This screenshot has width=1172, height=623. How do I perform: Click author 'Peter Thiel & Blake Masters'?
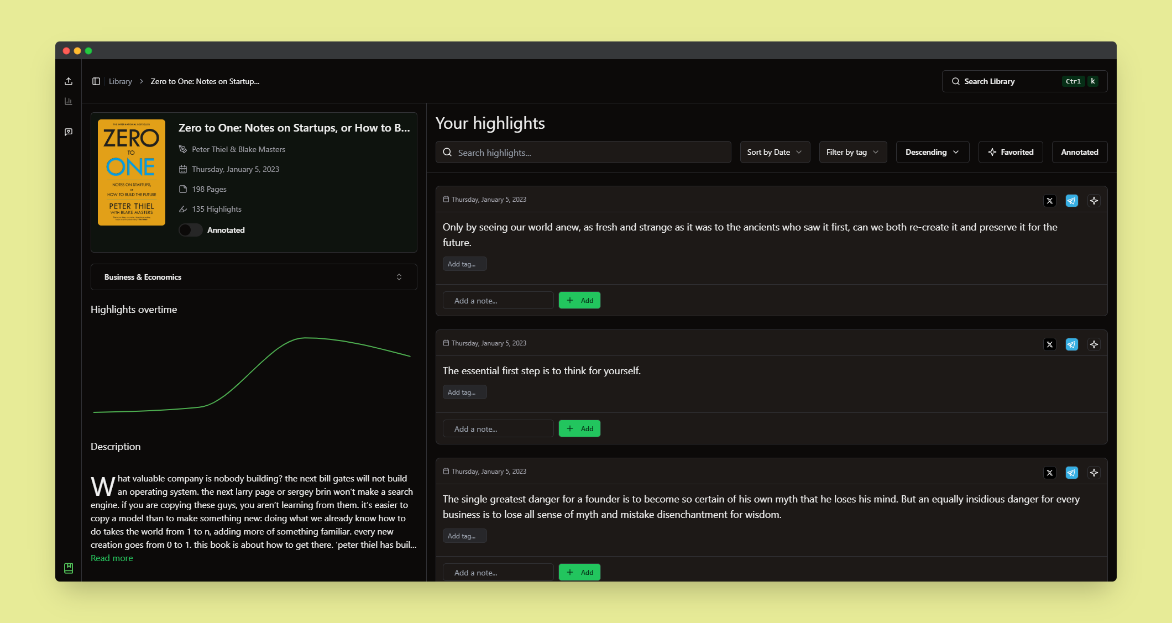(238, 149)
